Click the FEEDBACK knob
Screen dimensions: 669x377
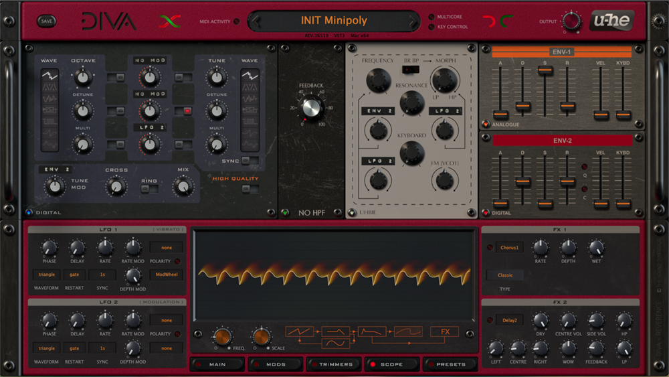[x=312, y=108]
